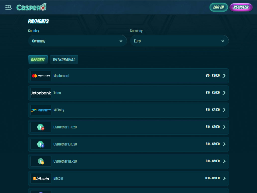Click the Bitcoin logo icon
The width and height of the screenshot is (257, 193).
click(41, 178)
